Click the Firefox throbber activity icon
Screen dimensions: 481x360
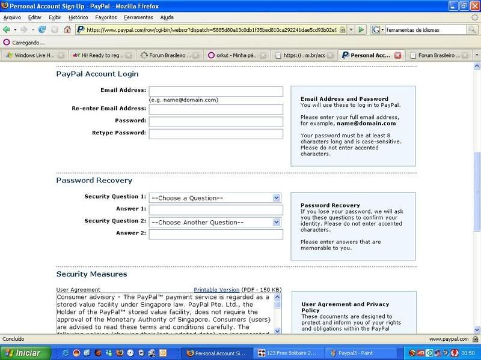(x=475, y=17)
